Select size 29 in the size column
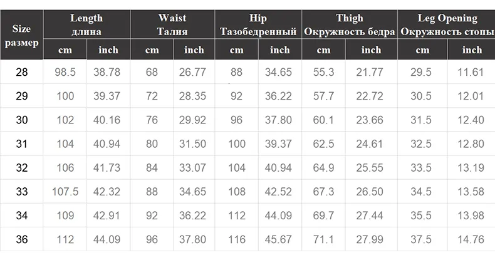 tap(21, 96)
